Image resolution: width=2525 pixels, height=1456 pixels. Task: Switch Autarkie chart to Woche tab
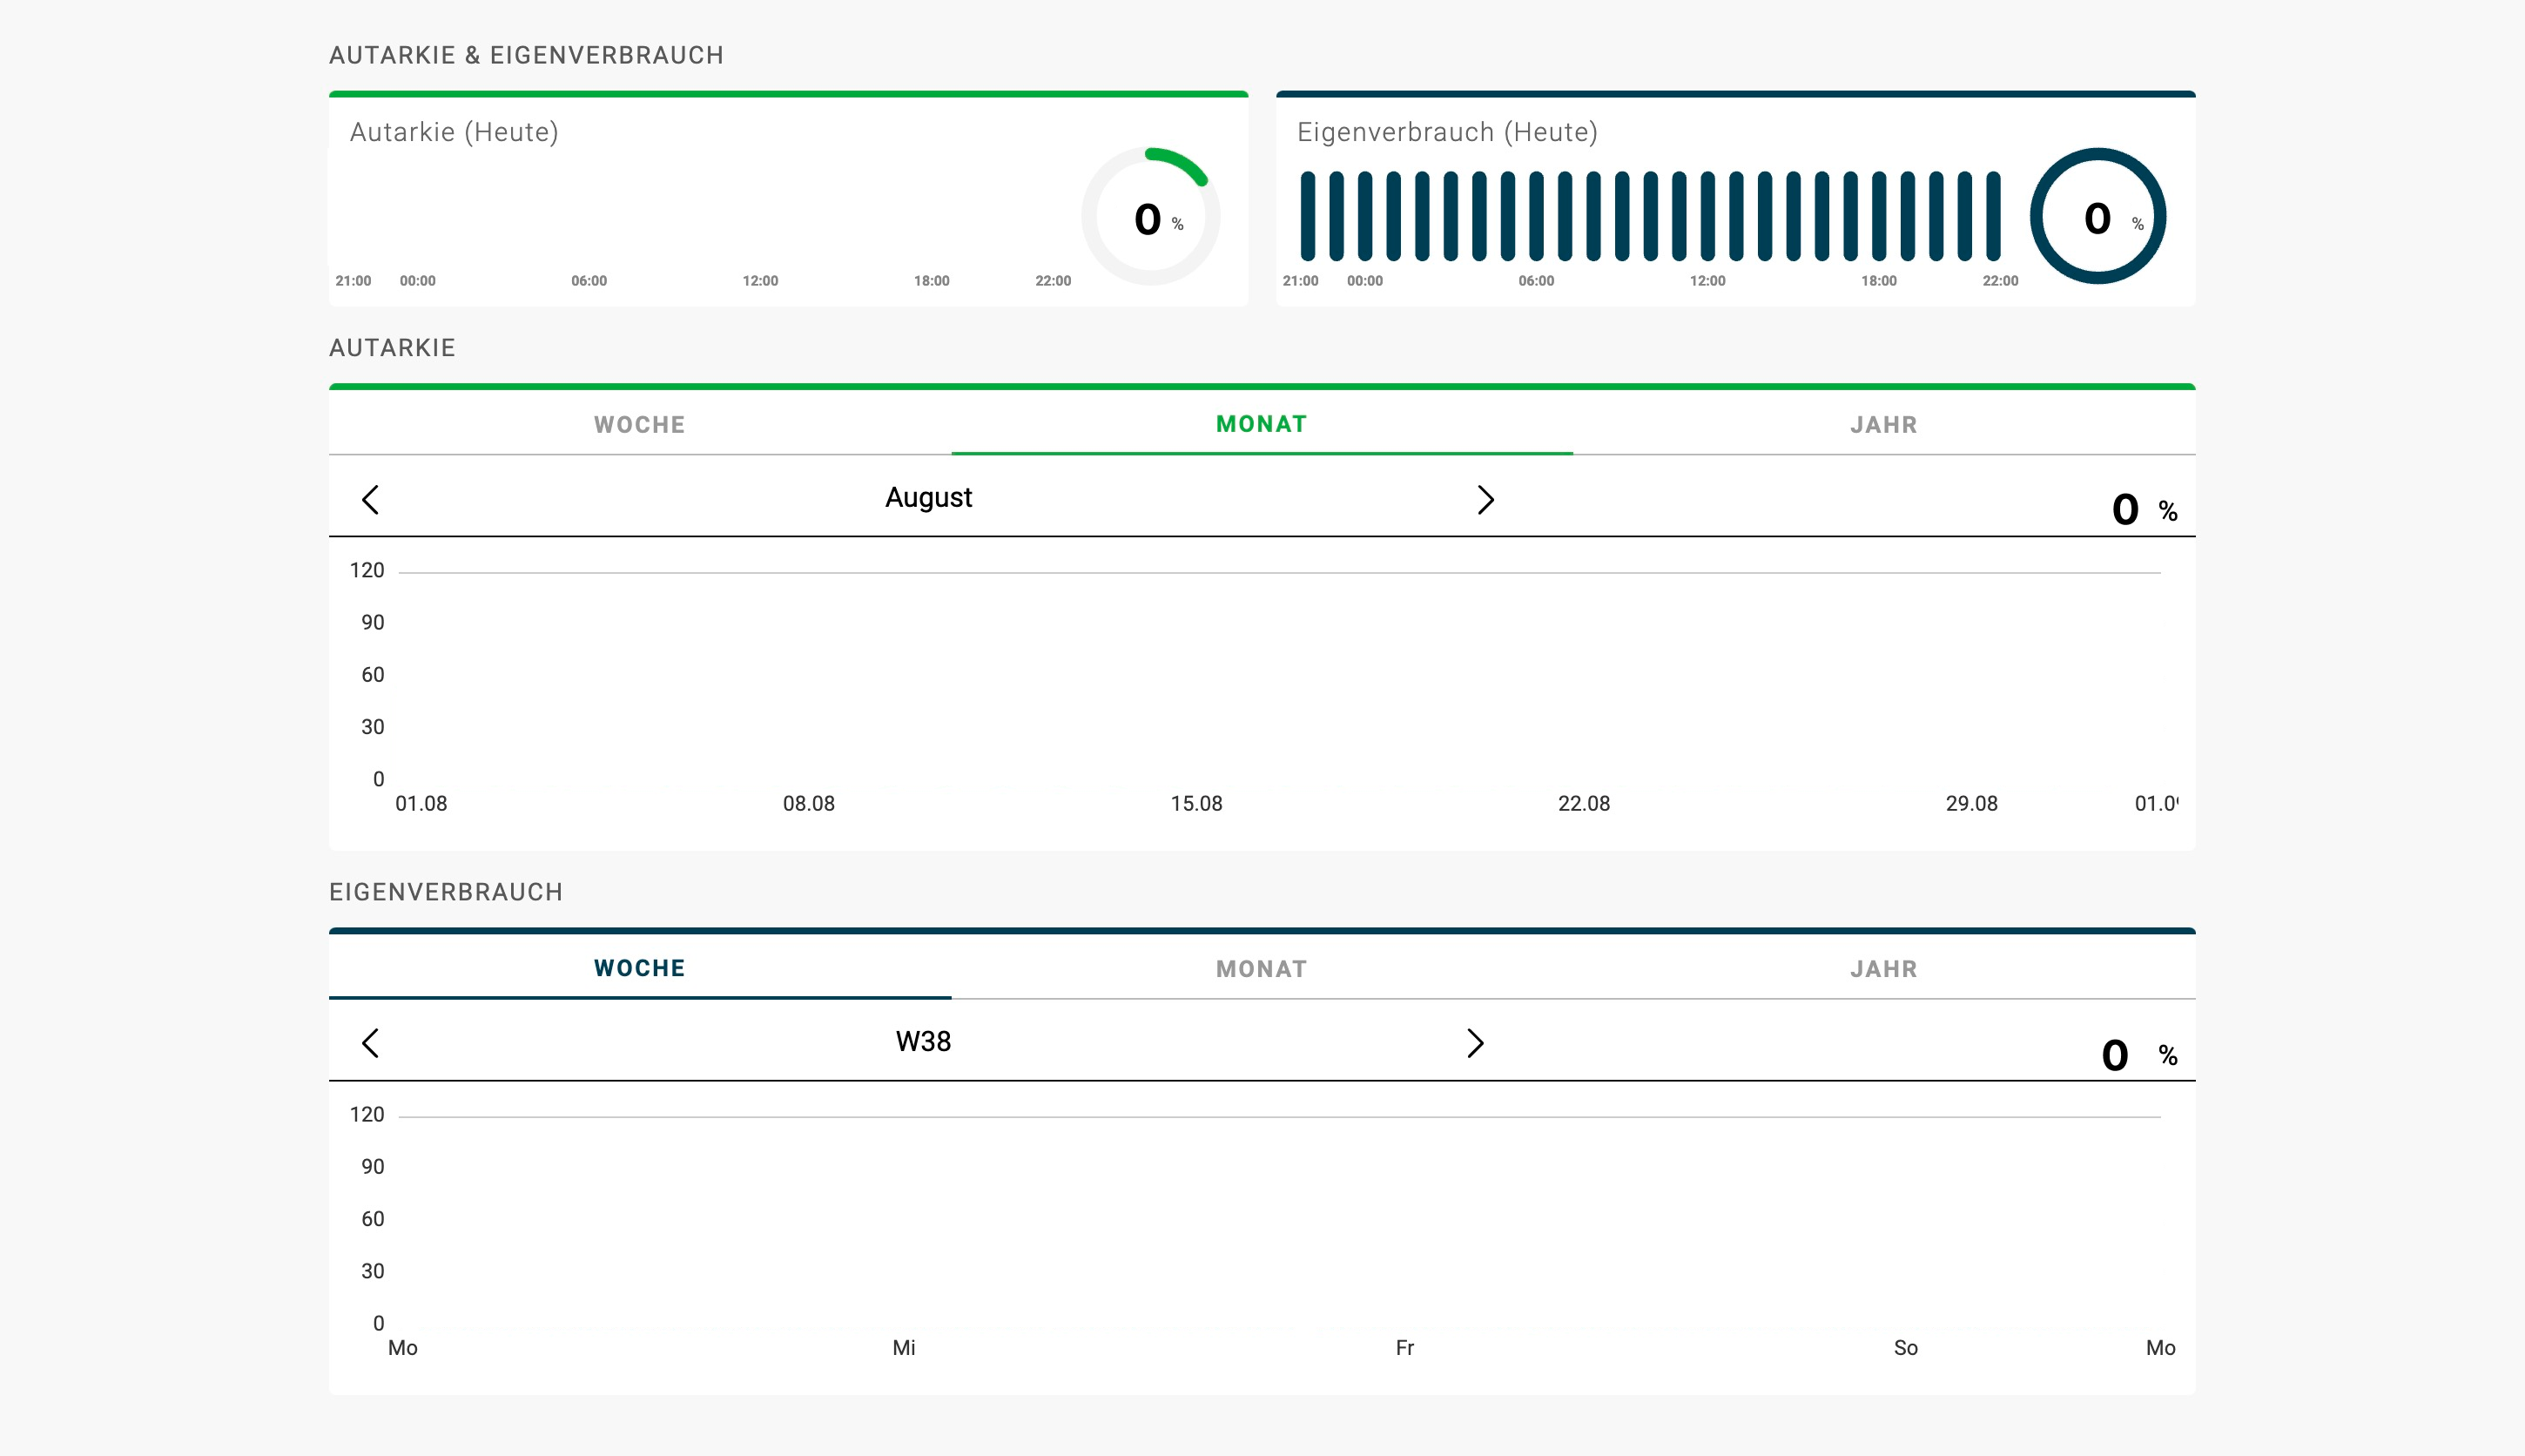coord(640,424)
